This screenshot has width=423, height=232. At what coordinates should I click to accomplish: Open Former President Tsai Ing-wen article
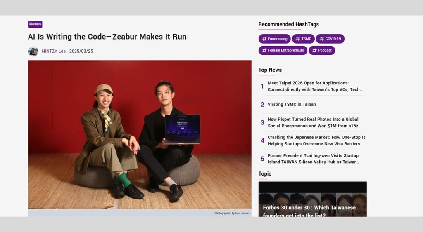point(314,159)
